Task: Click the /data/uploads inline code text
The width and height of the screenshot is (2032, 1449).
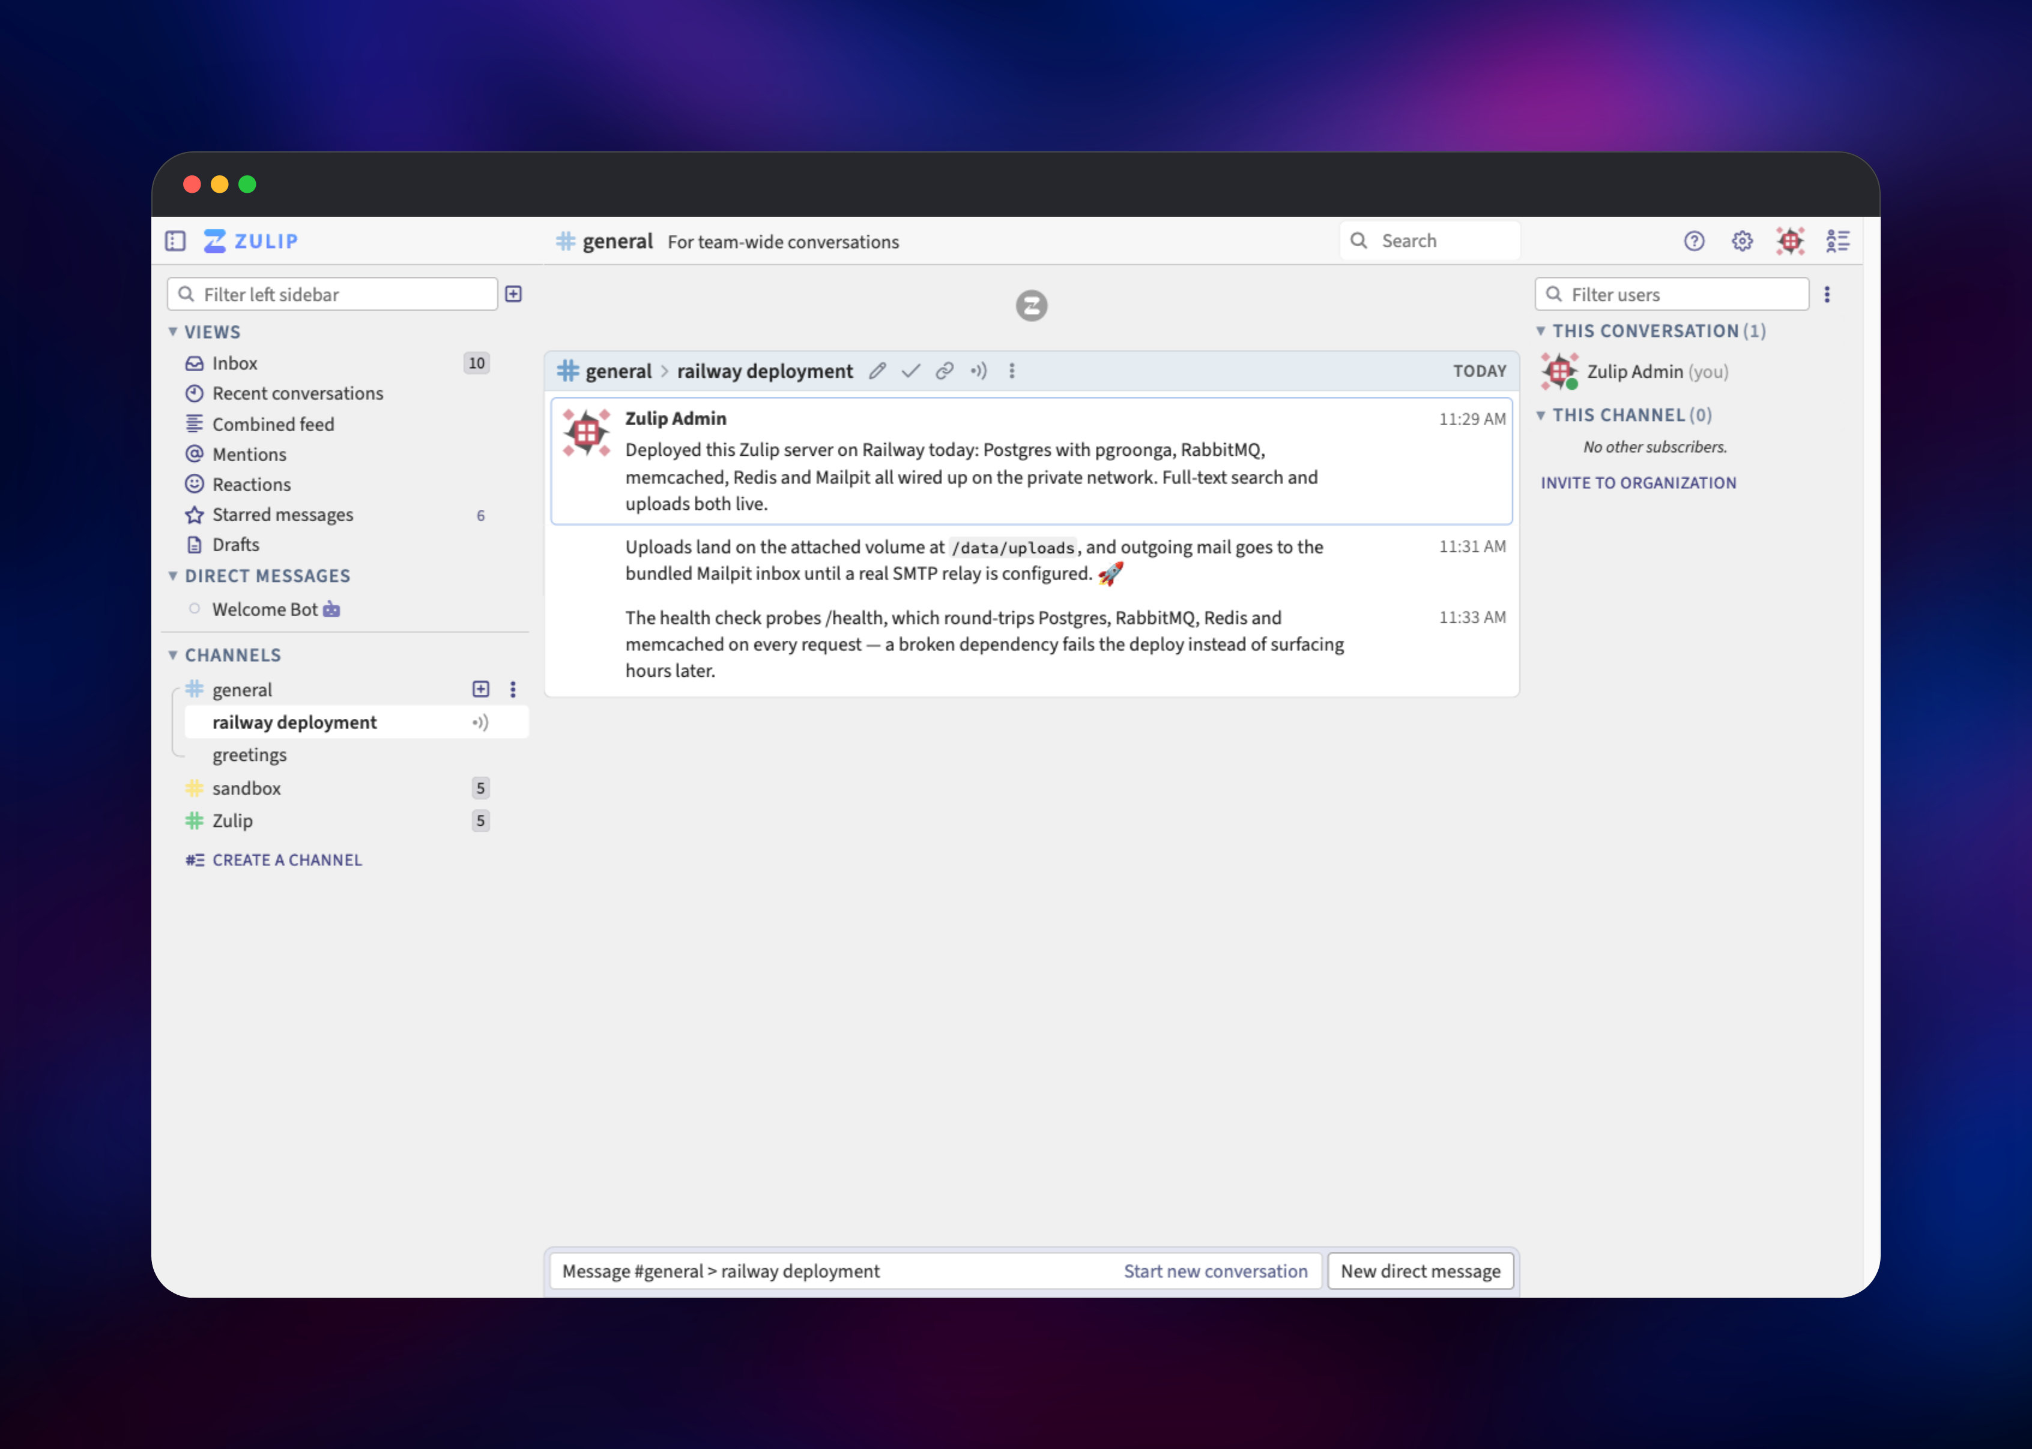Action: tap(1012, 548)
